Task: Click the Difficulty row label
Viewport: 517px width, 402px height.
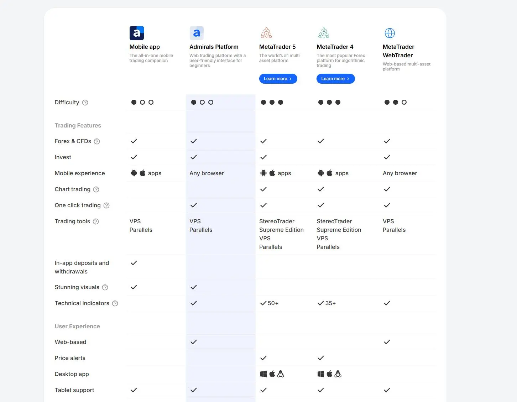Action: [67, 102]
